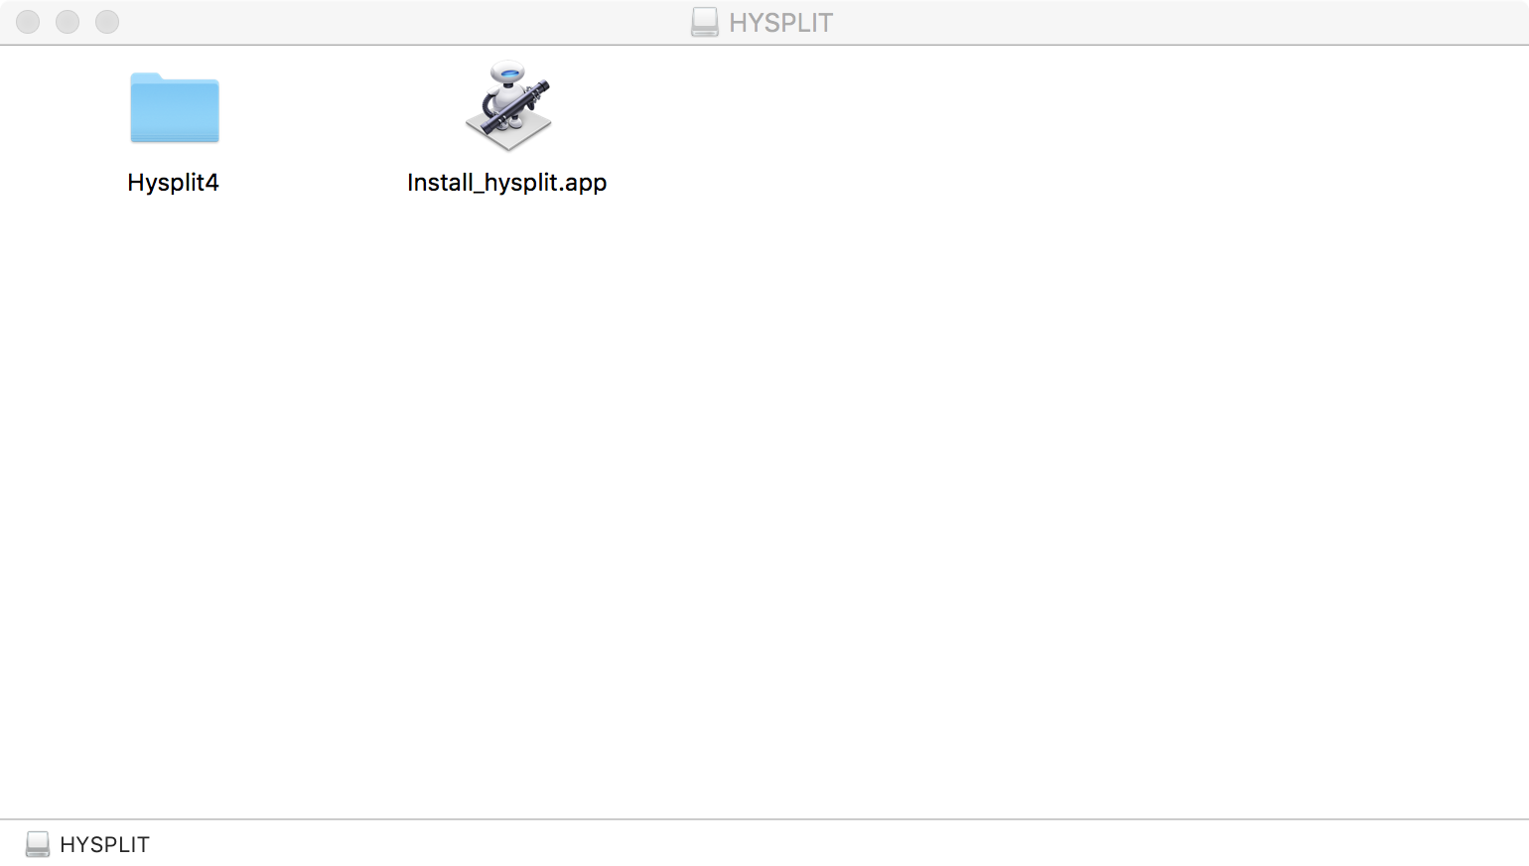Select the Hysplit4 folder icon
Image resolution: width=1529 pixels, height=866 pixels.
(x=174, y=108)
